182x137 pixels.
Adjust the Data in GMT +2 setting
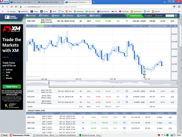(x=139, y=26)
